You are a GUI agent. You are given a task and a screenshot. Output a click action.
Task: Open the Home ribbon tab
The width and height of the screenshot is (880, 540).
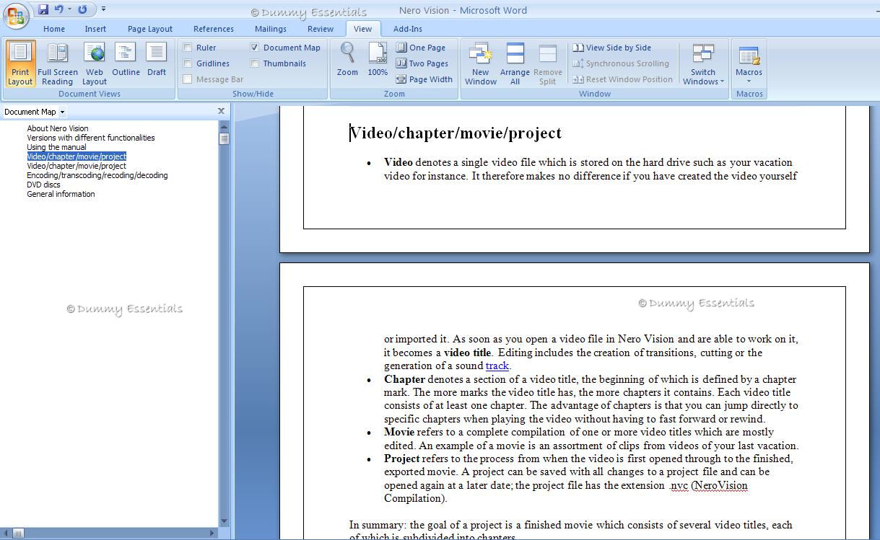(x=54, y=29)
